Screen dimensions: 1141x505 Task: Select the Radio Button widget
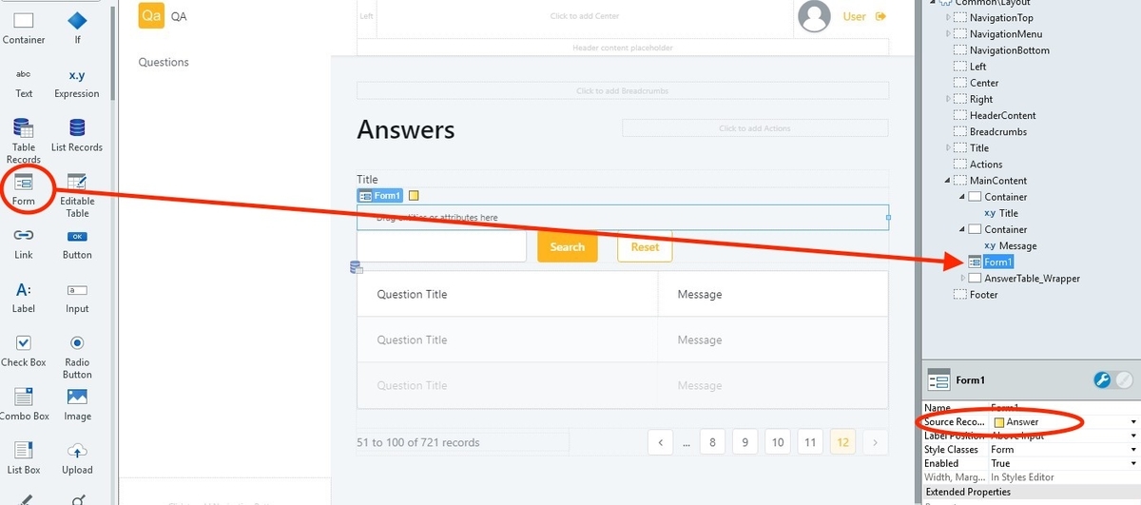click(77, 356)
